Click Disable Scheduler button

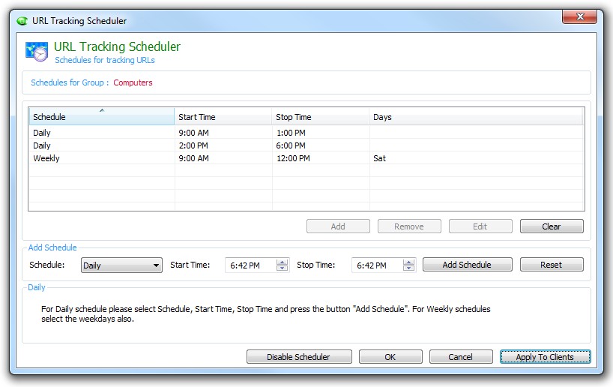click(x=298, y=357)
